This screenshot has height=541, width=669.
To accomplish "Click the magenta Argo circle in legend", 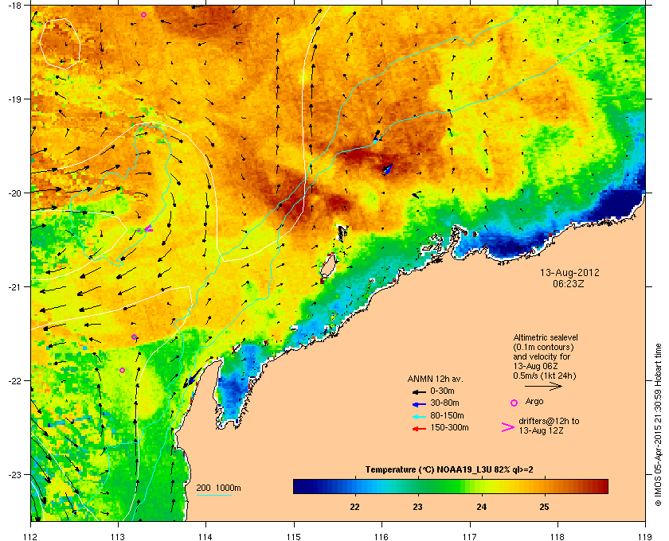I will click(514, 403).
